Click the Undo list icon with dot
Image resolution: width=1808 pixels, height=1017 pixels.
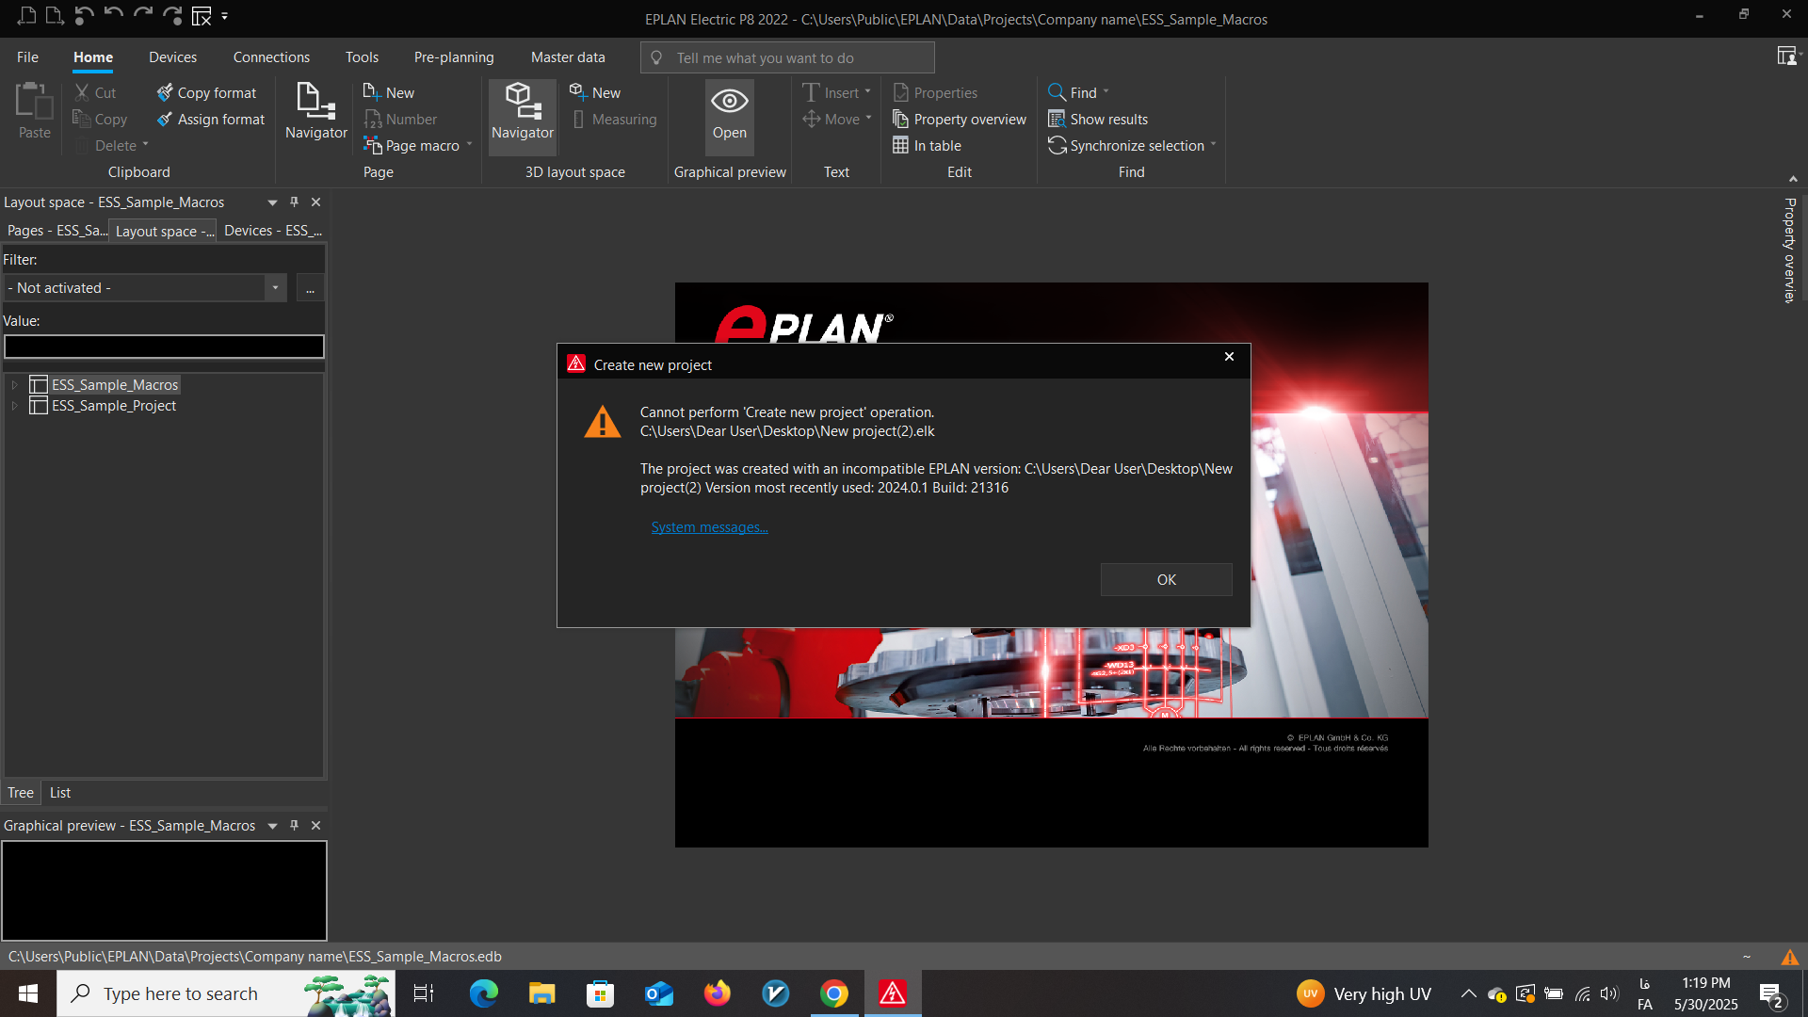pos(84,16)
